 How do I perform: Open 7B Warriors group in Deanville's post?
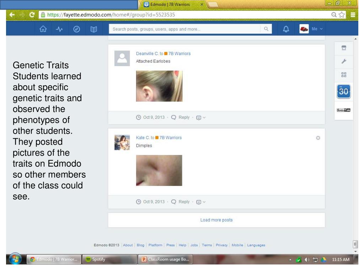[180, 54]
